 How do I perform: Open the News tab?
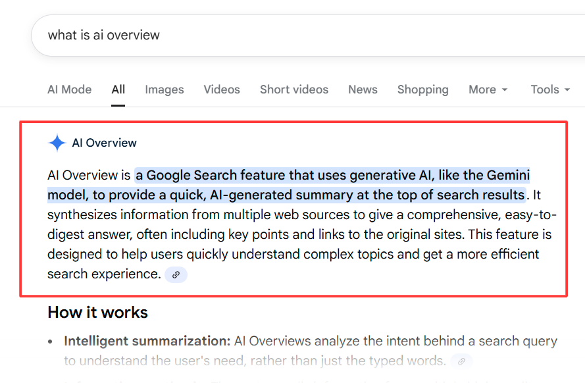(x=363, y=89)
